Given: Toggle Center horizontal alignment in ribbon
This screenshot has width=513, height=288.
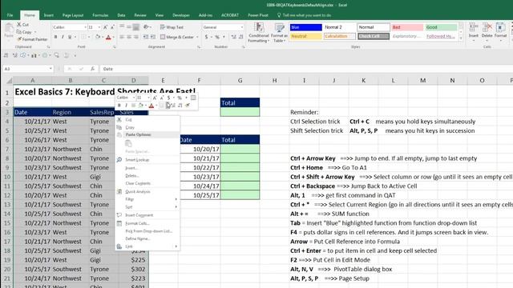Looking at the screenshot, I should click(x=129, y=38).
